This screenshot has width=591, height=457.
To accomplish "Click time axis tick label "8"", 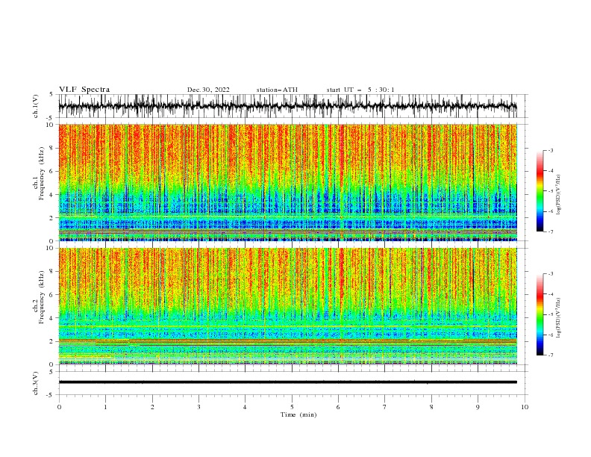I will coord(431,407).
